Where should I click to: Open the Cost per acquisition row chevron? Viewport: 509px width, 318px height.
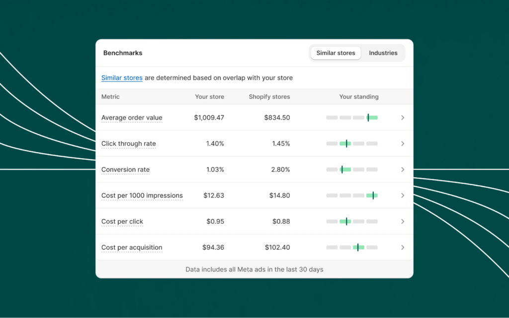(403, 247)
